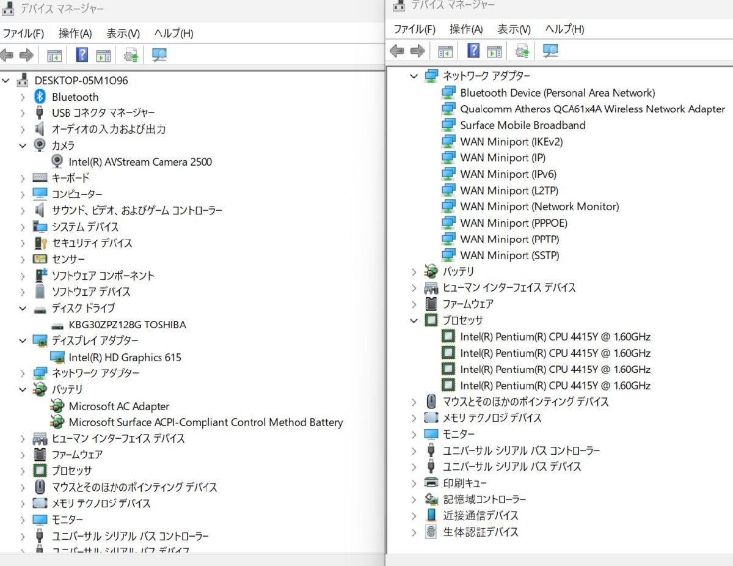Click the Help icon in left window toolbar

coord(82,55)
